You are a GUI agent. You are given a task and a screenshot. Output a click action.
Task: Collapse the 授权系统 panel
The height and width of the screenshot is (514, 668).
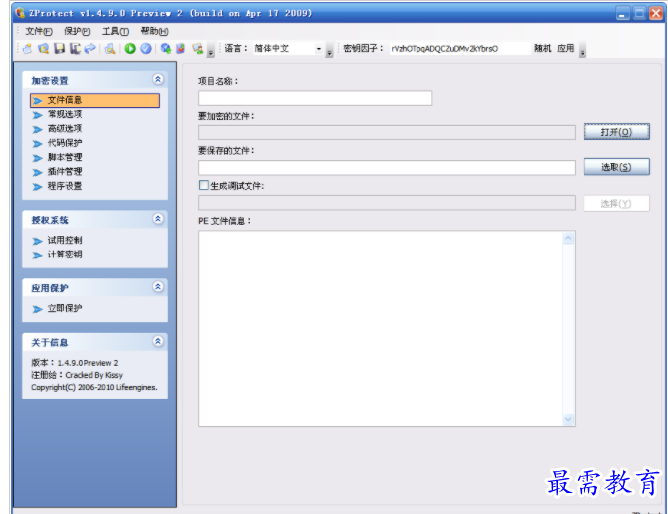click(158, 219)
